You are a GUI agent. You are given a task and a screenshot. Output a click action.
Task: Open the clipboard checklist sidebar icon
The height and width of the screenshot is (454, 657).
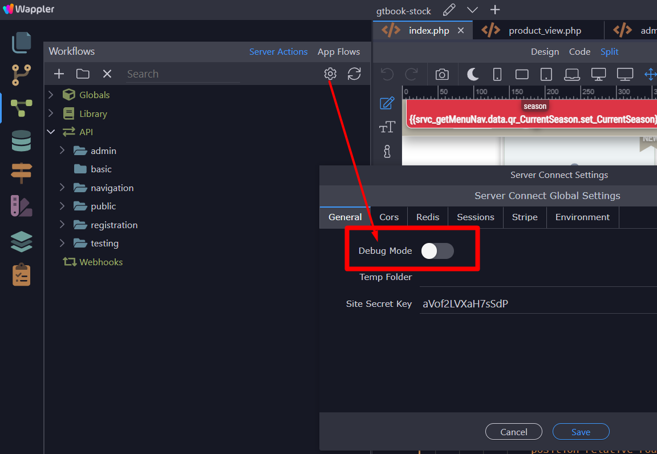21,274
